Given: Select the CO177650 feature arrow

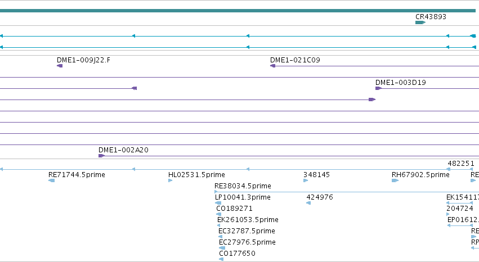Looking at the screenshot, I should point(221,259).
